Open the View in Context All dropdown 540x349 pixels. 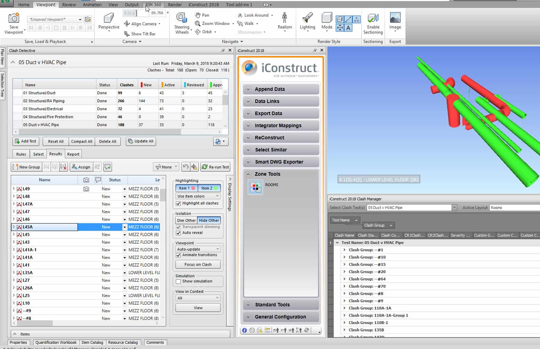point(198,298)
